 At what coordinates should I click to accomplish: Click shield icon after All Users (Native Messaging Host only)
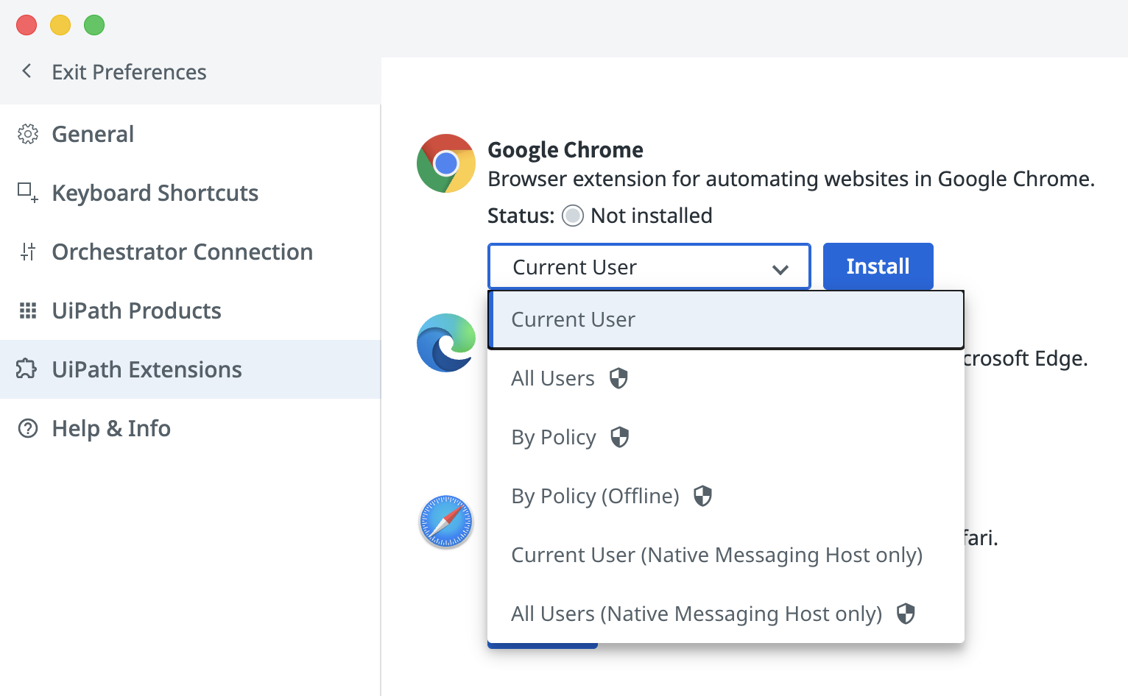906,614
